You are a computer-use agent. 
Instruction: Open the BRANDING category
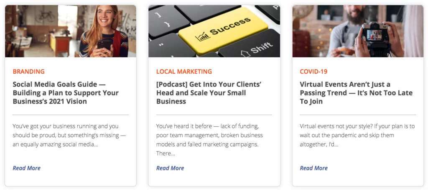point(28,72)
